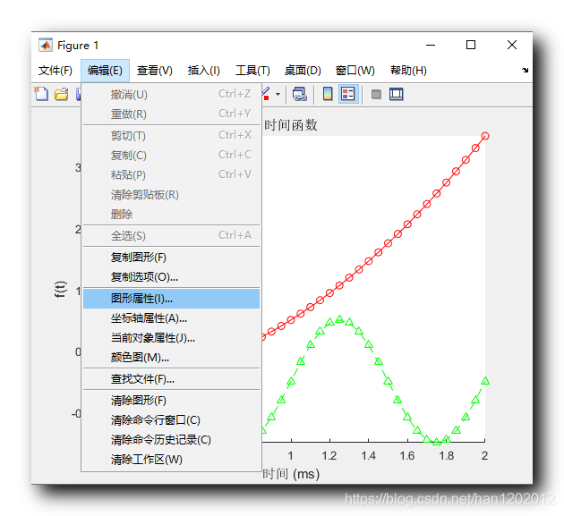Minimize the Figure 1 window
The image size is (564, 516).
(x=431, y=45)
